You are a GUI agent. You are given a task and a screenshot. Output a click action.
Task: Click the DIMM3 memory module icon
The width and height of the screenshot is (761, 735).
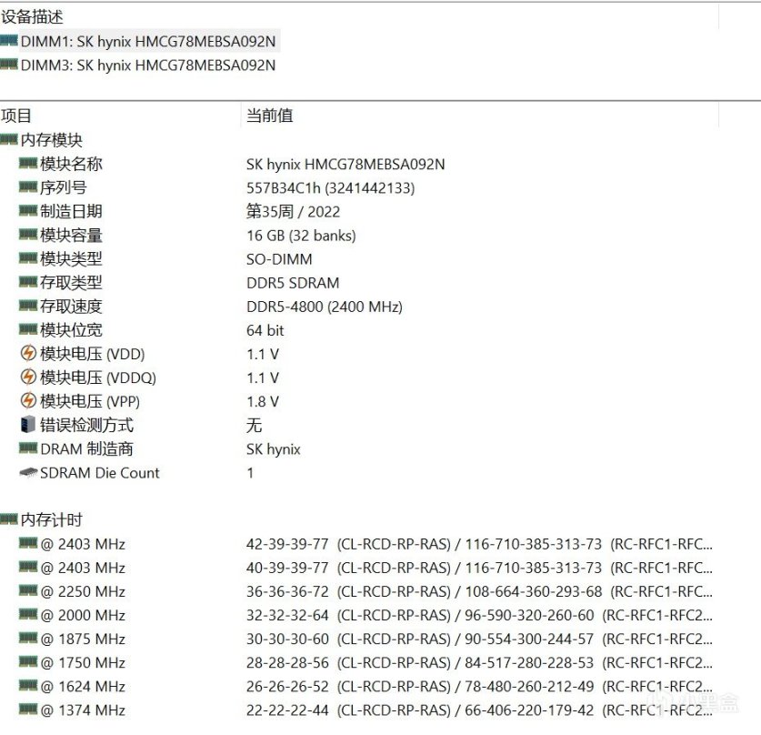9,64
